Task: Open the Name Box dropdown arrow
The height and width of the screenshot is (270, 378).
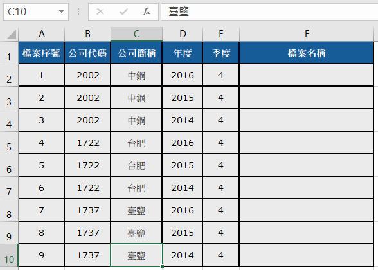Action: [x=61, y=12]
